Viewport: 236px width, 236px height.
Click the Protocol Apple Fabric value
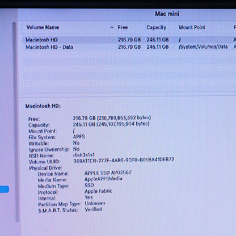pos(98,191)
